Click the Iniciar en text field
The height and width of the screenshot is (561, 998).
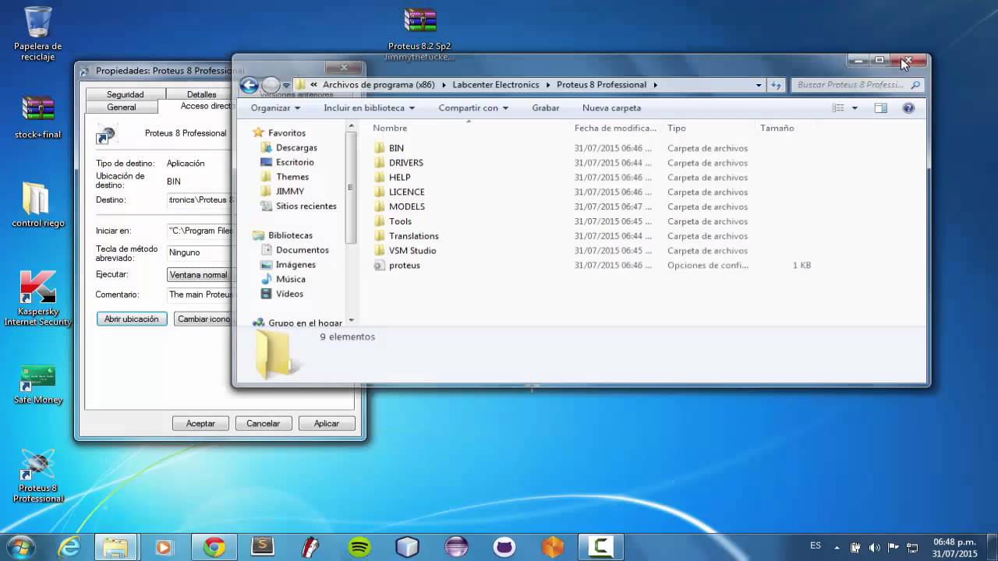[200, 231]
